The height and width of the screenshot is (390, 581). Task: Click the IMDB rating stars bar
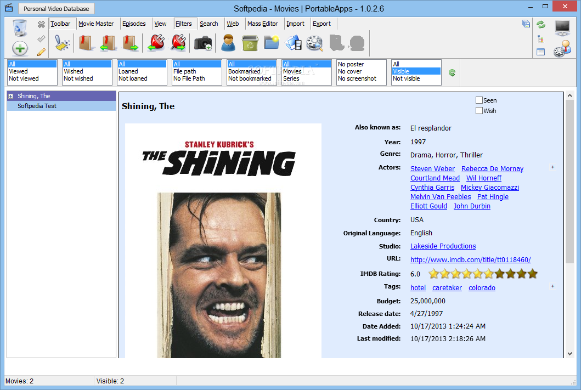click(x=483, y=274)
